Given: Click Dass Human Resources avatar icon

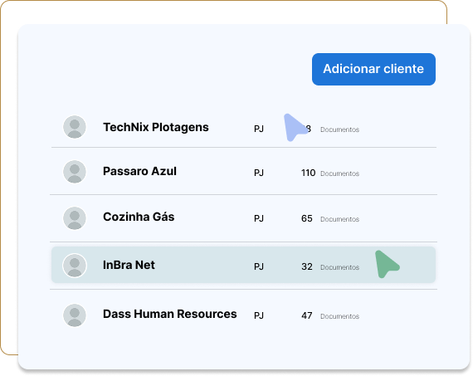Looking at the screenshot, I should 75,315.
